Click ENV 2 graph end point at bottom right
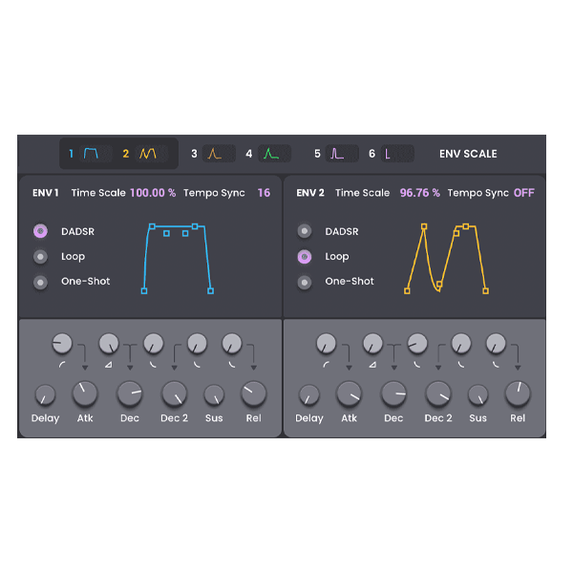 click(486, 291)
